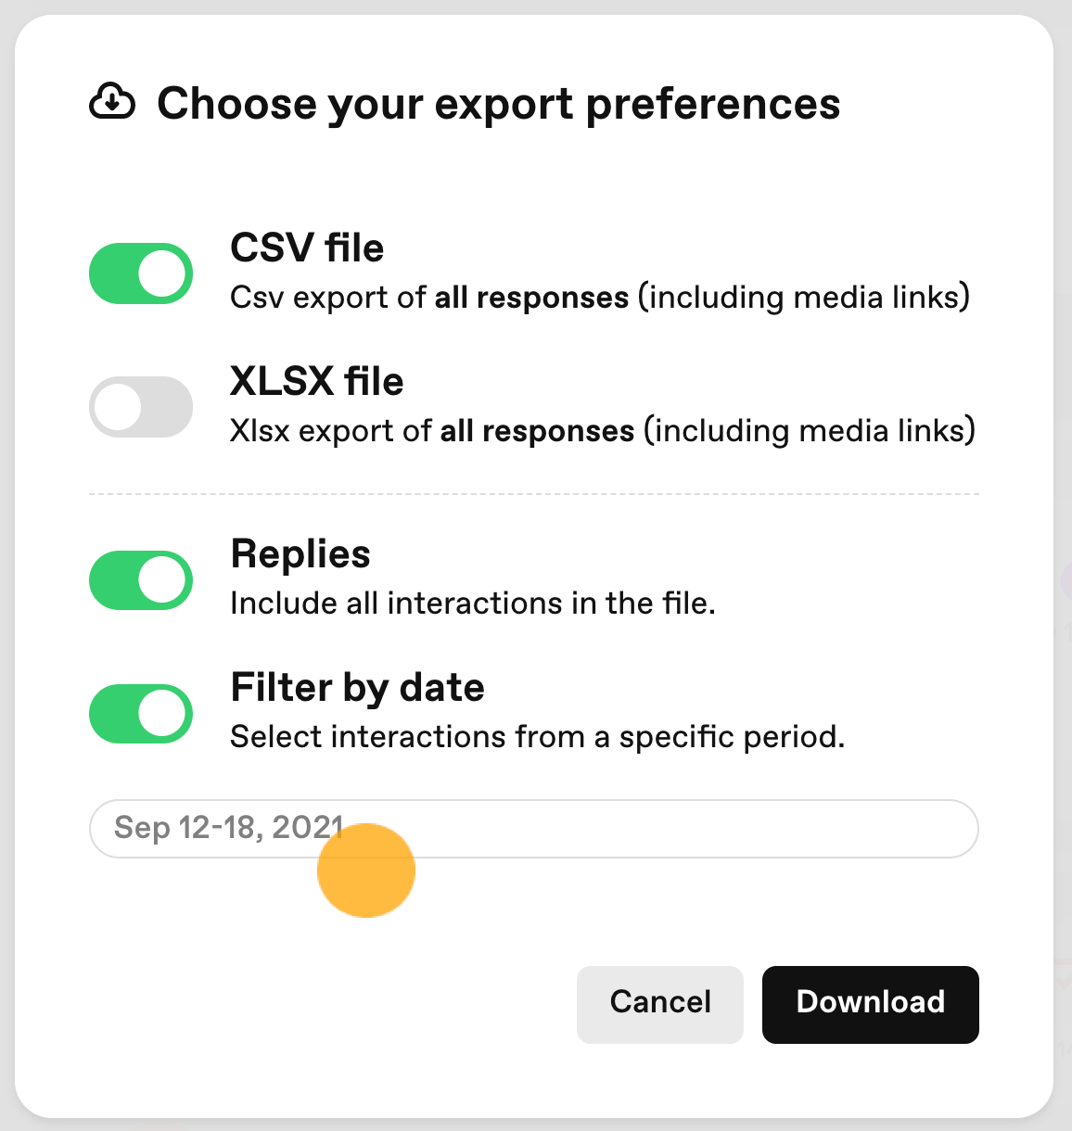1072x1131 pixels.
Task: Turn off the CSV file toggle
Action: pos(141,273)
